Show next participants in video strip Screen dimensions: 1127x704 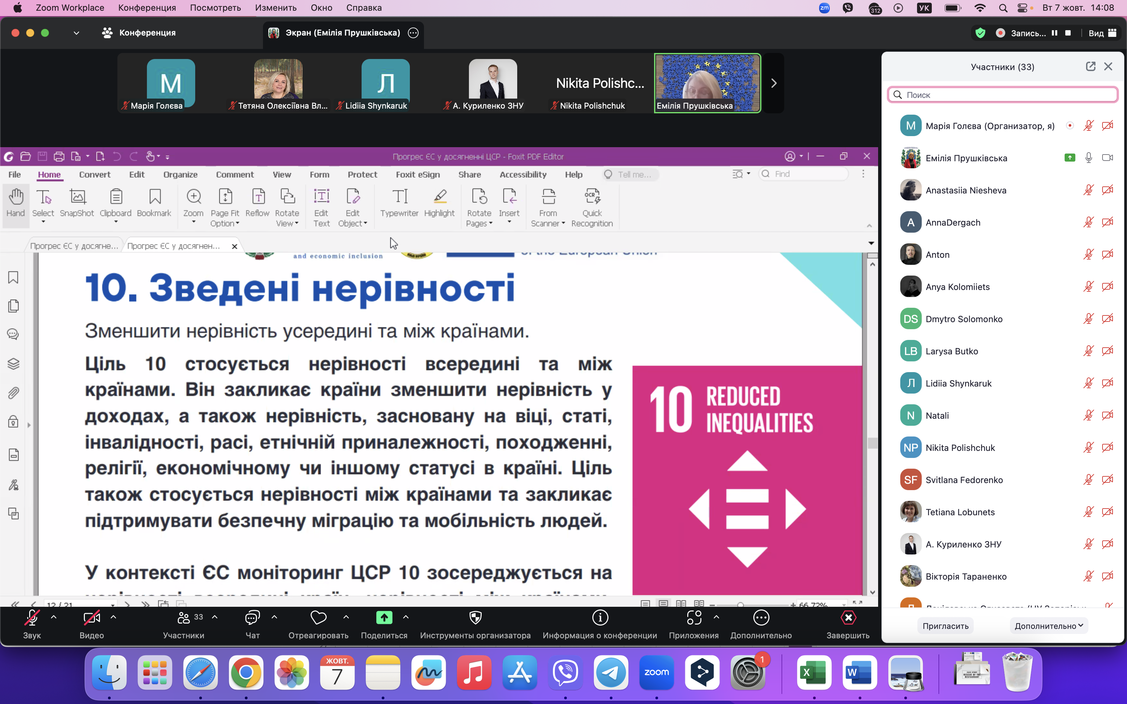(x=773, y=83)
